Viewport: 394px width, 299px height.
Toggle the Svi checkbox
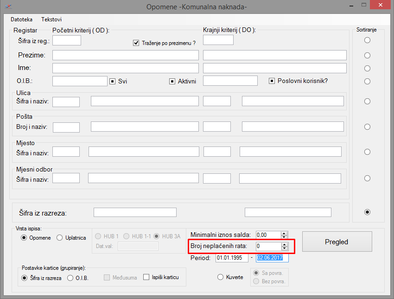point(112,81)
